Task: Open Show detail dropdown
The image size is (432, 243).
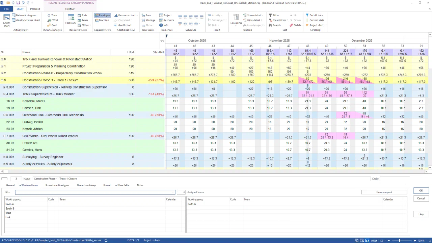Action: 253,15
